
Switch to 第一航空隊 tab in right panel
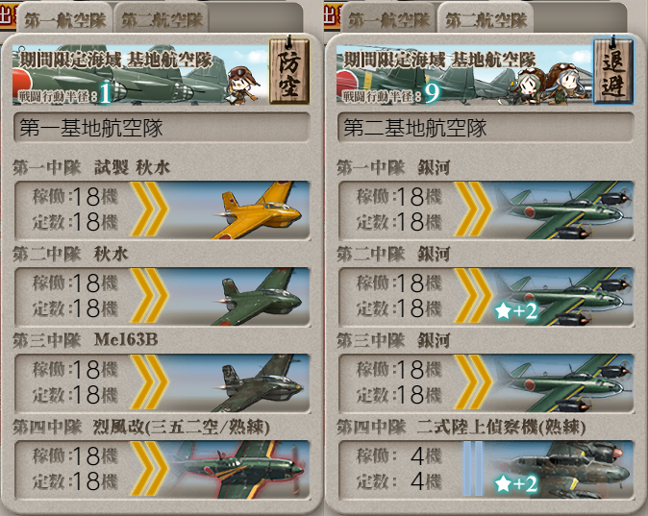388,19
